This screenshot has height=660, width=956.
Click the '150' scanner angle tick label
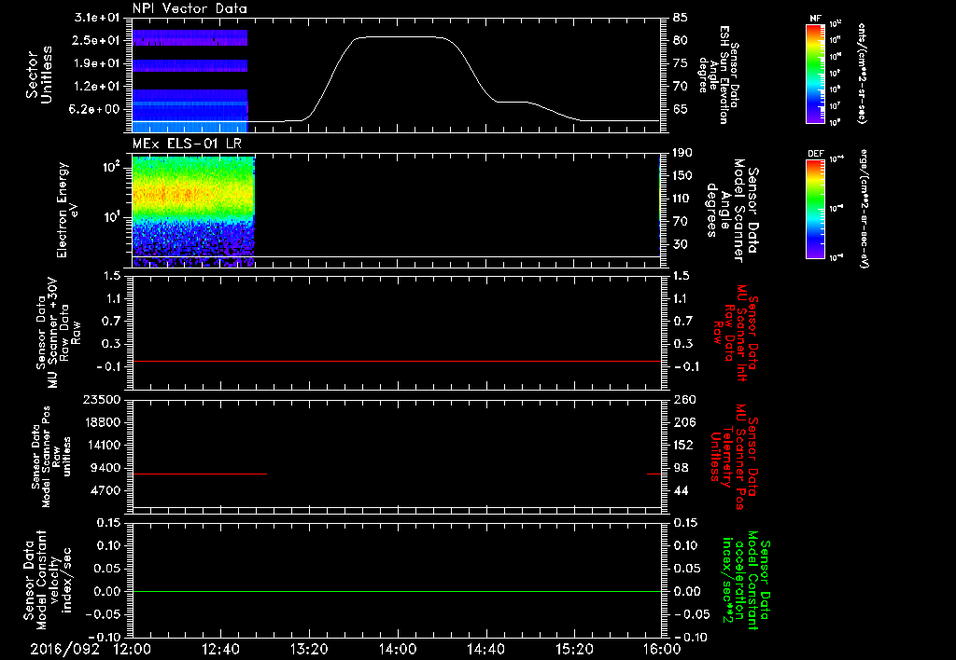pos(682,175)
